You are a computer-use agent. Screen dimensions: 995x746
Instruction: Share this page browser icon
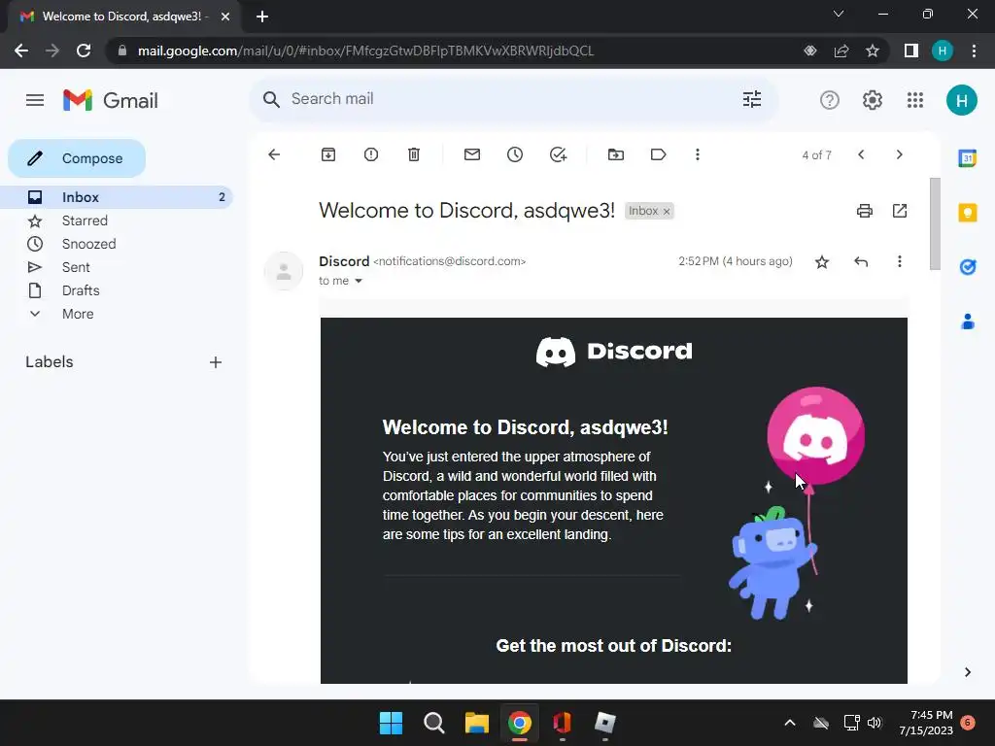pyautogui.click(x=841, y=51)
